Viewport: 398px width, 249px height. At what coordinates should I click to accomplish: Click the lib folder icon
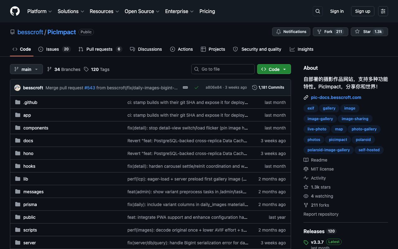coord(18,179)
